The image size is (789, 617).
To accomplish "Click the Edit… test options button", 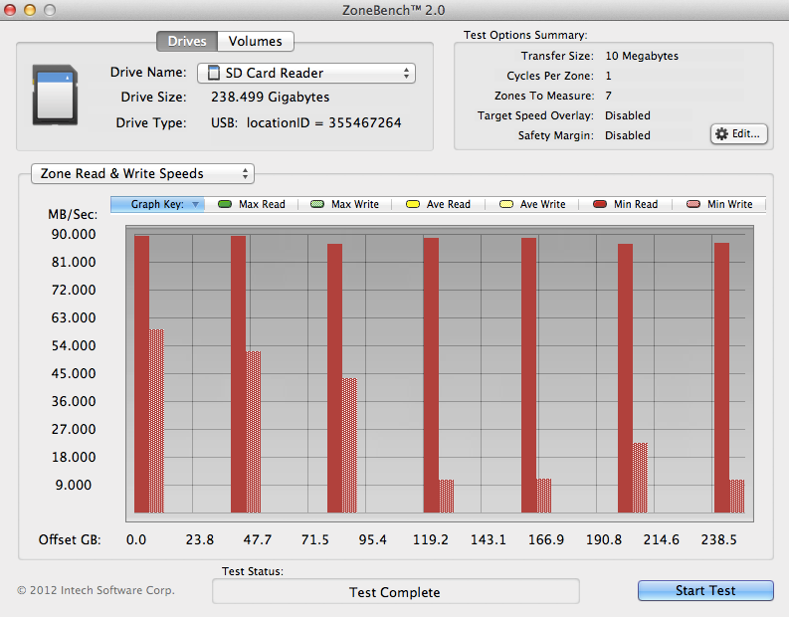I will [738, 133].
